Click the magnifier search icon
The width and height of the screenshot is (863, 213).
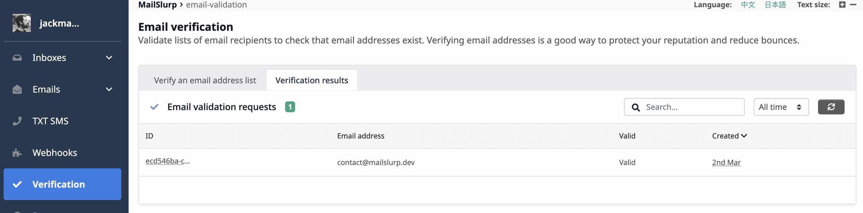click(636, 107)
